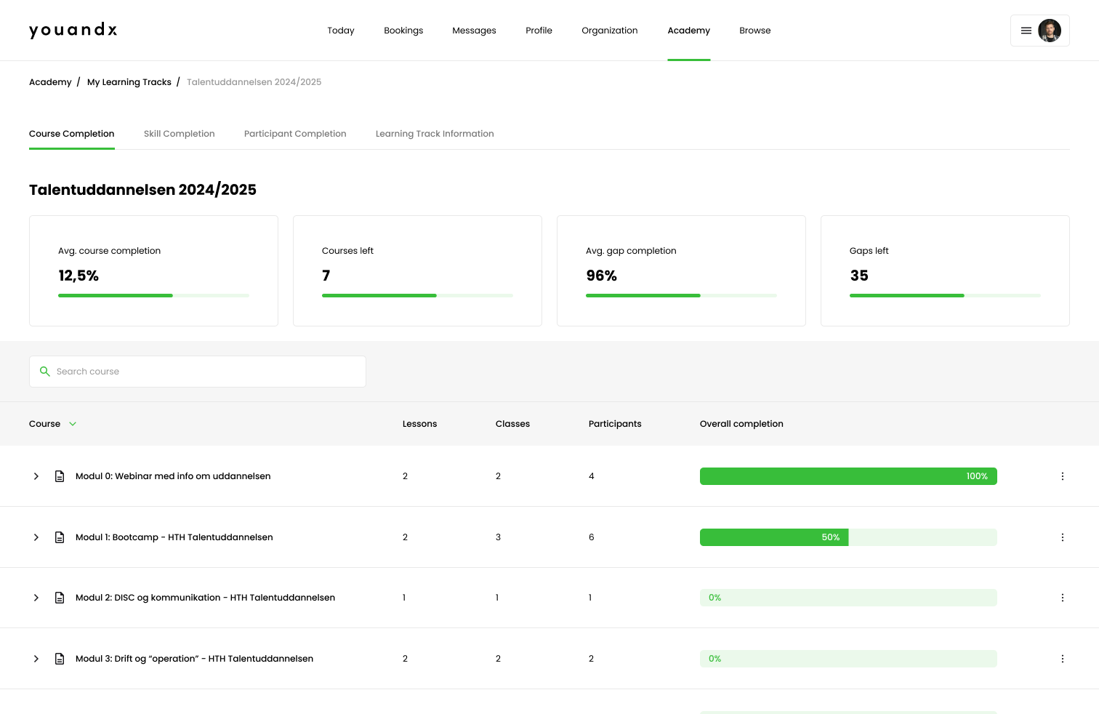This screenshot has height=714, width=1099.
Task: Expand Modul 1 Bootcamp row
Action: [x=36, y=537]
